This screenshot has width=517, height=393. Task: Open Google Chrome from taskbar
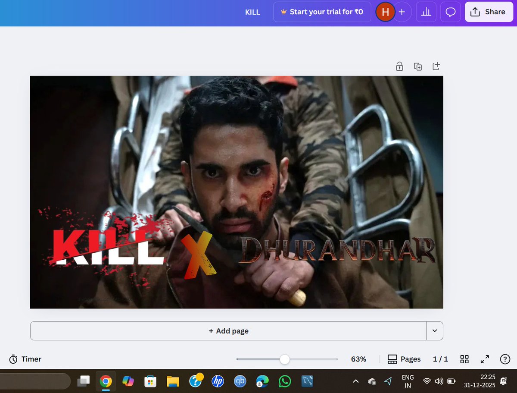tap(106, 381)
